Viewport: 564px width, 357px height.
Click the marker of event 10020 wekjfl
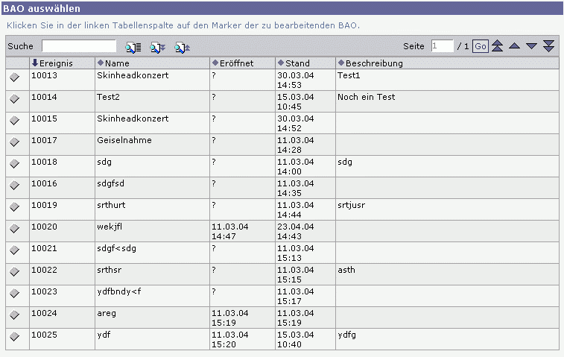pyautogui.click(x=15, y=229)
